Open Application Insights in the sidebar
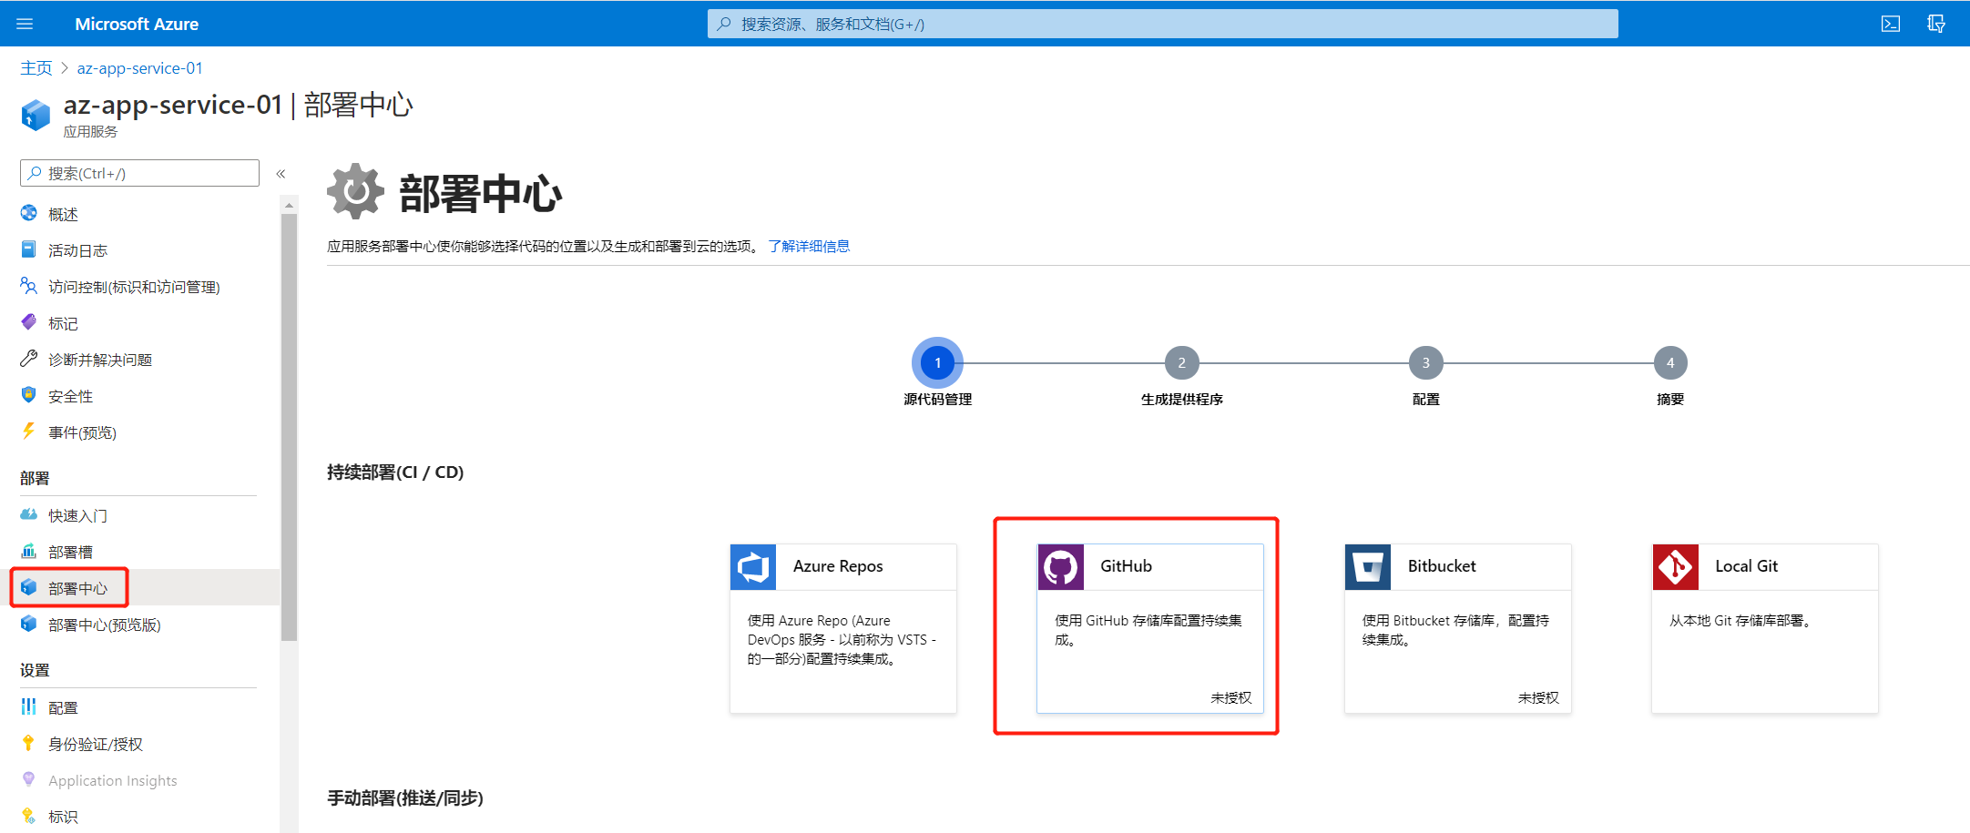Screen dimensions: 1970x833 [x=113, y=780]
